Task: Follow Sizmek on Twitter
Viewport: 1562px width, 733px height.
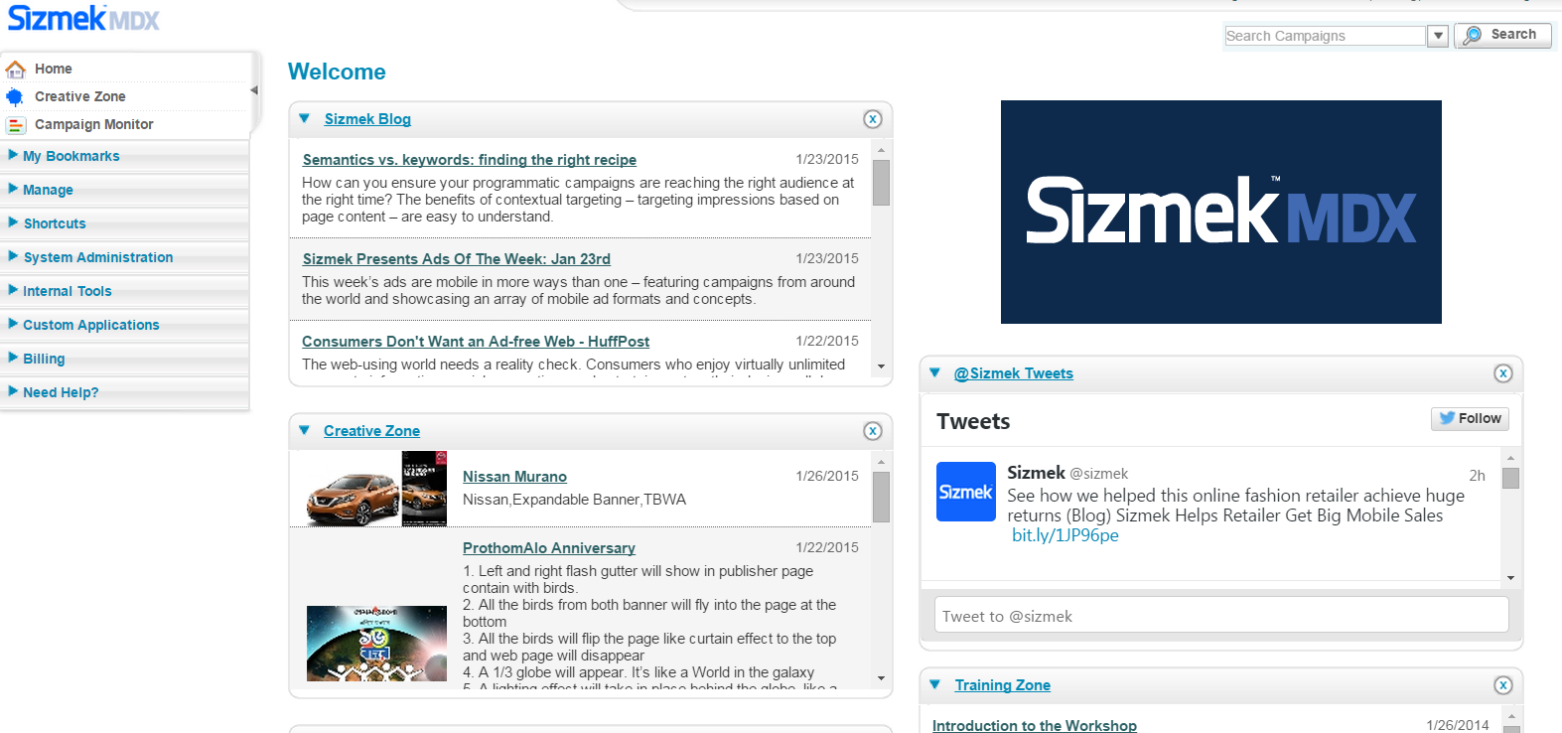Action: pos(1470,419)
